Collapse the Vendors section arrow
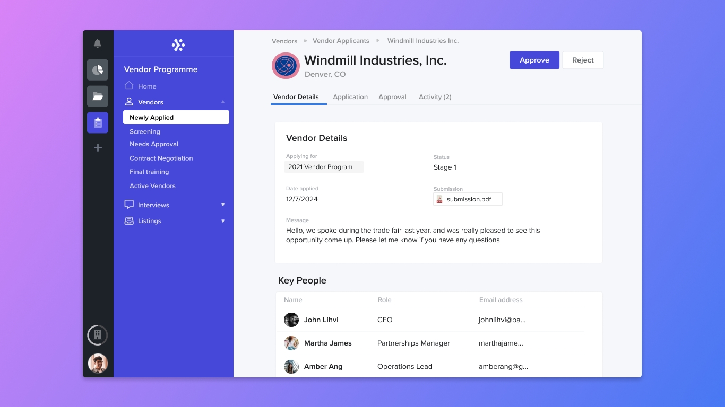This screenshot has height=407, width=725. click(x=223, y=102)
